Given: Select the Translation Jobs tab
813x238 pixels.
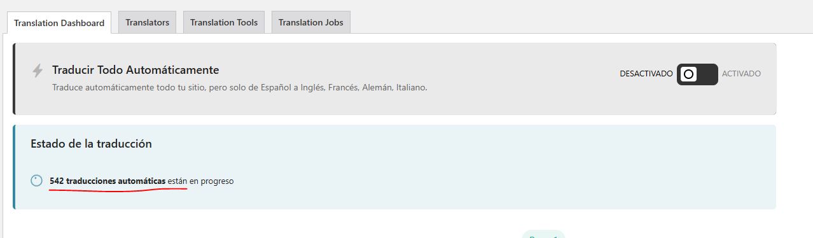Looking at the screenshot, I should pyautogui.click(x=310, y=22).
